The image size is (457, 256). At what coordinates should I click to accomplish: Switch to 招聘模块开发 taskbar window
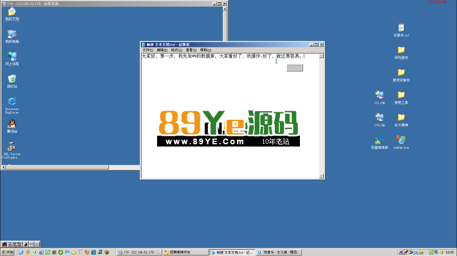pos(185,252)
